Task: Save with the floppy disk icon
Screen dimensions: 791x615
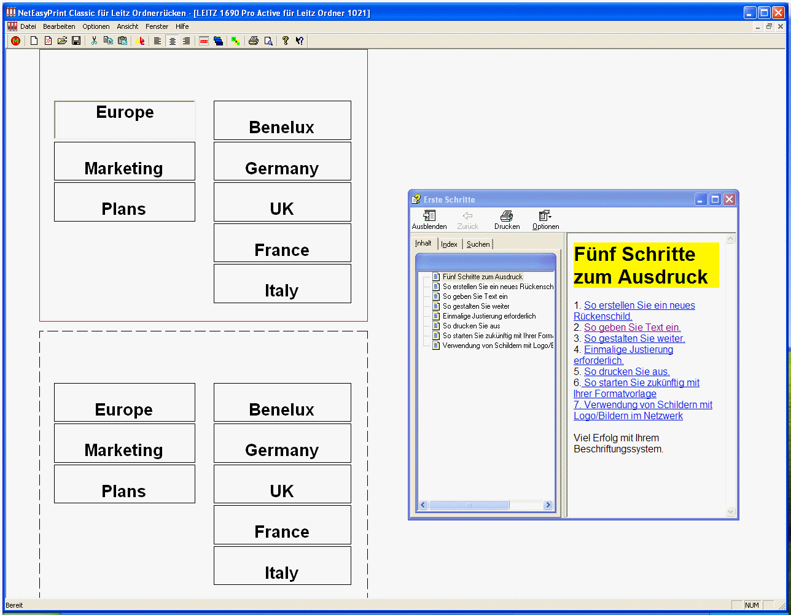Action: [x=76, y=41]
